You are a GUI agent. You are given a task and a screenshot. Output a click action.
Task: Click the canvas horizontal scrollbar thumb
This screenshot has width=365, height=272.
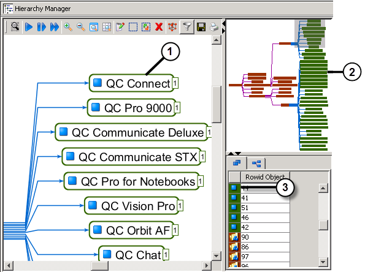99,265
